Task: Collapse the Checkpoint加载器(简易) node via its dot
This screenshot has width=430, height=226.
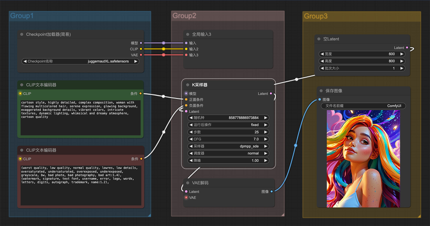Action: [x=22, y=34]
